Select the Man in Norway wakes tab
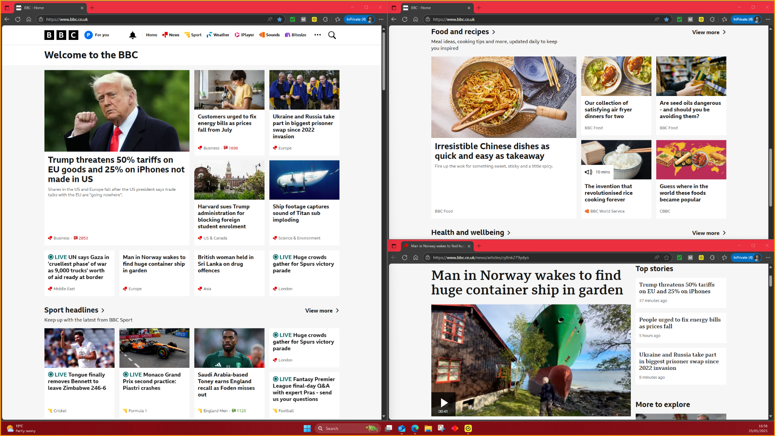Viewport: 775px width, 436px height. point(437,246)
